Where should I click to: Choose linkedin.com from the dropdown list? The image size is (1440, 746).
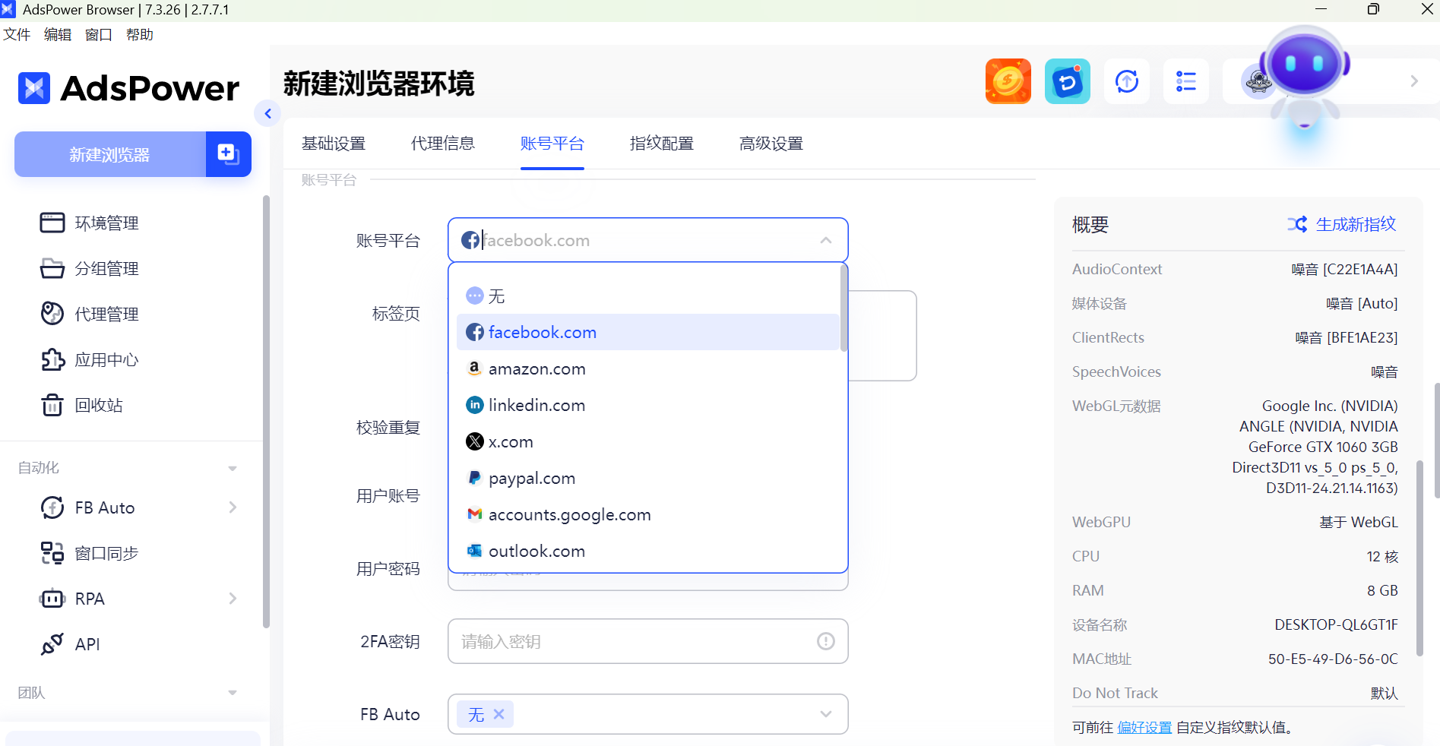648,405
